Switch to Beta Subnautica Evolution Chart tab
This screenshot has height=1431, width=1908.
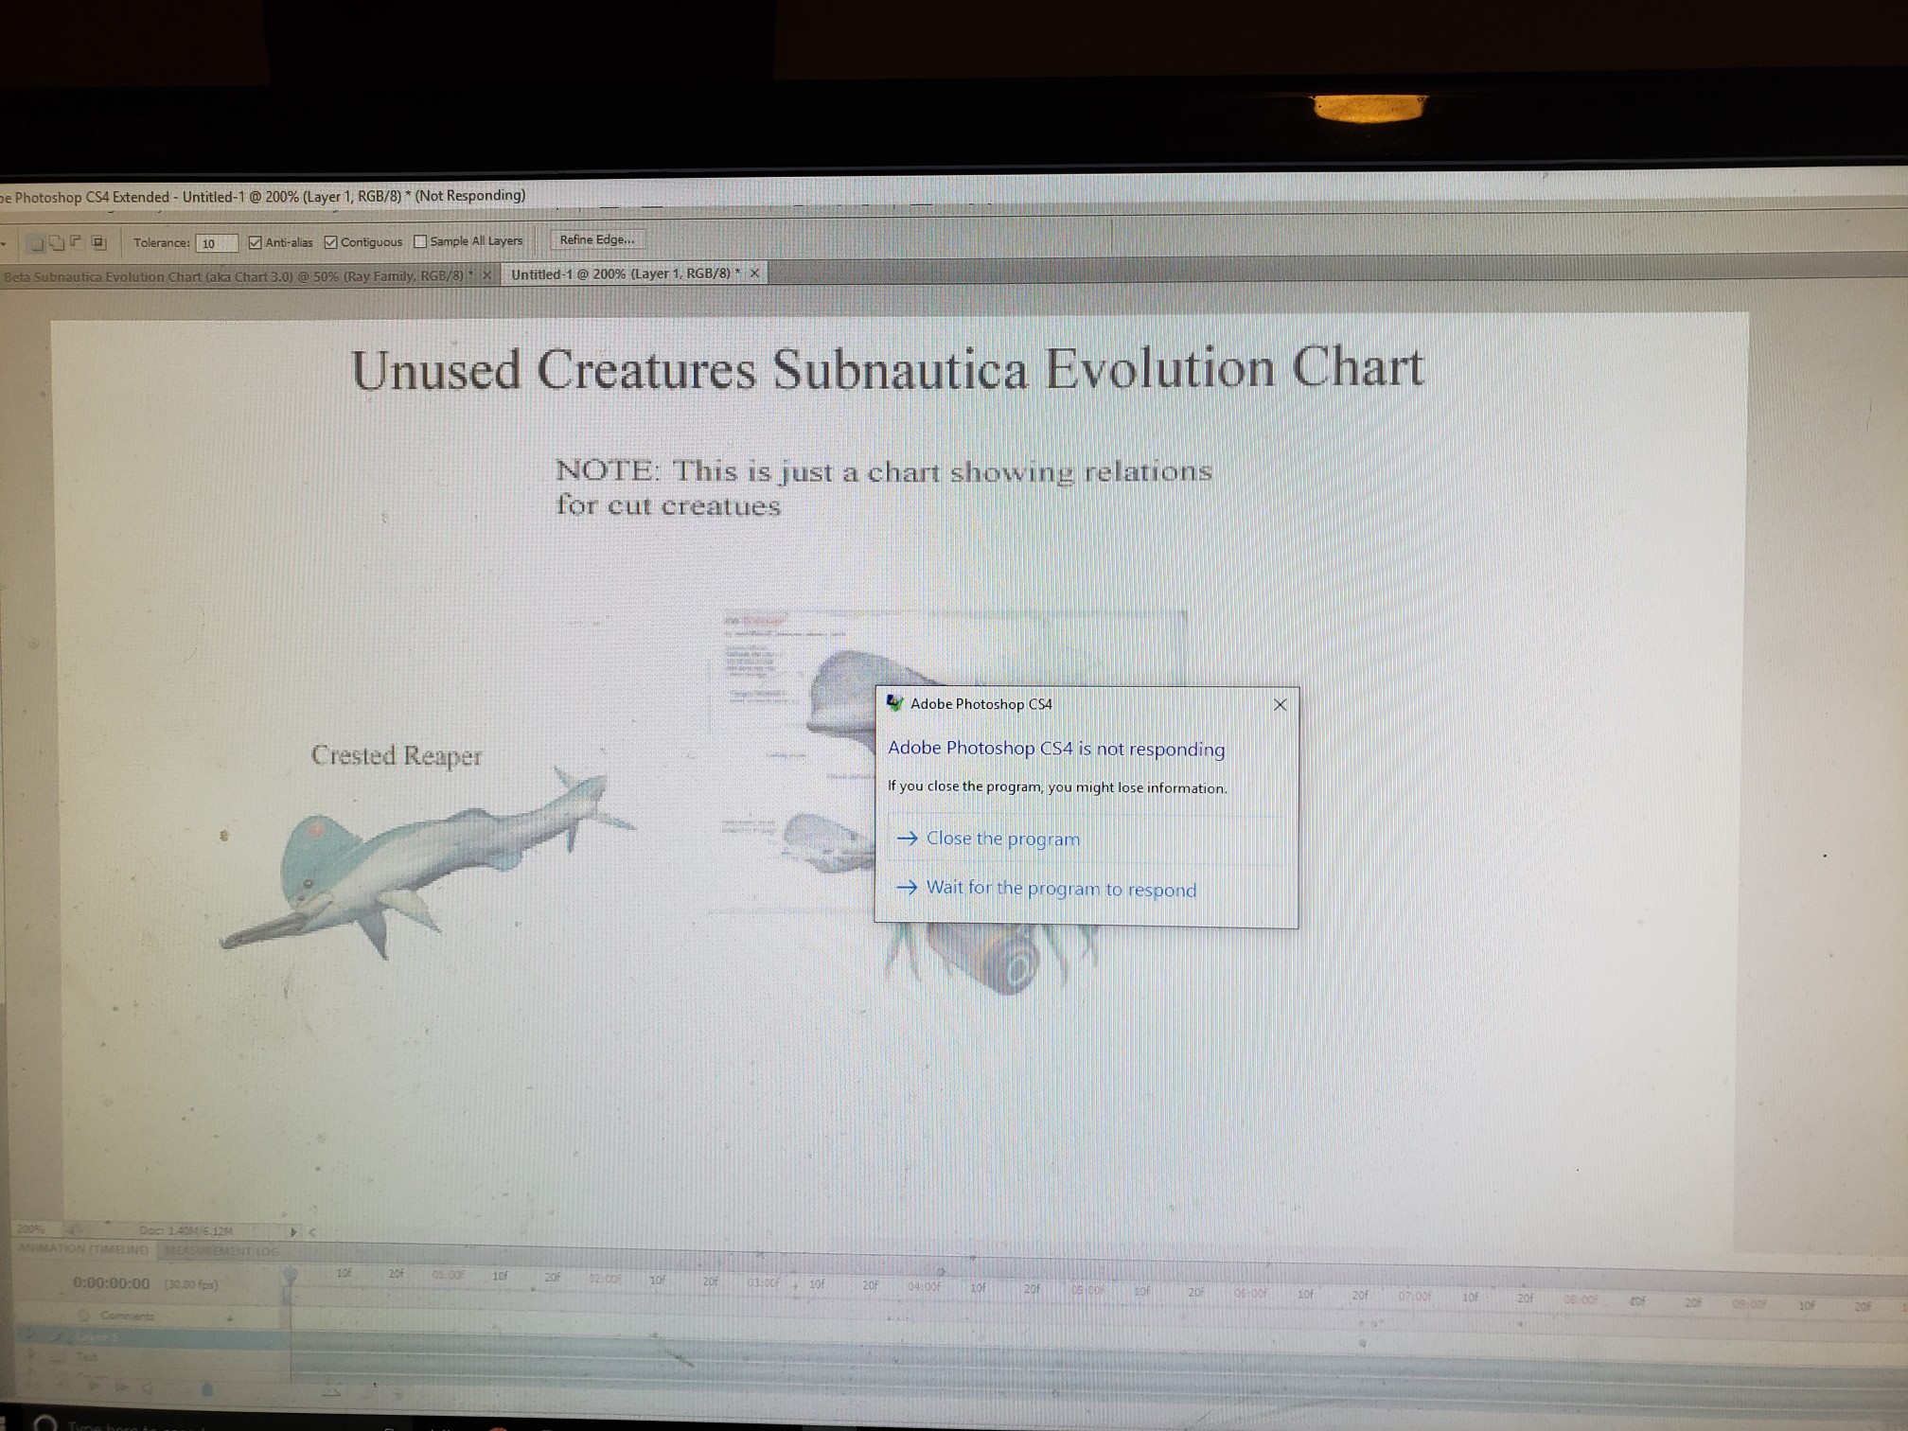click(235, 276)
